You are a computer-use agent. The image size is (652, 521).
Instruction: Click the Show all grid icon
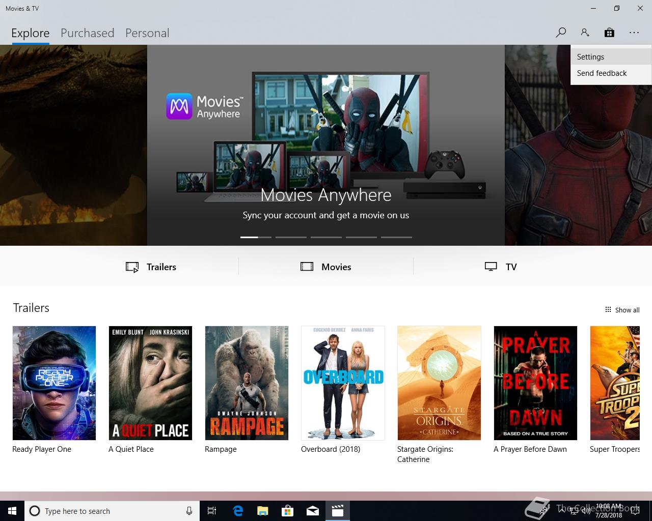tap(608, 309)
